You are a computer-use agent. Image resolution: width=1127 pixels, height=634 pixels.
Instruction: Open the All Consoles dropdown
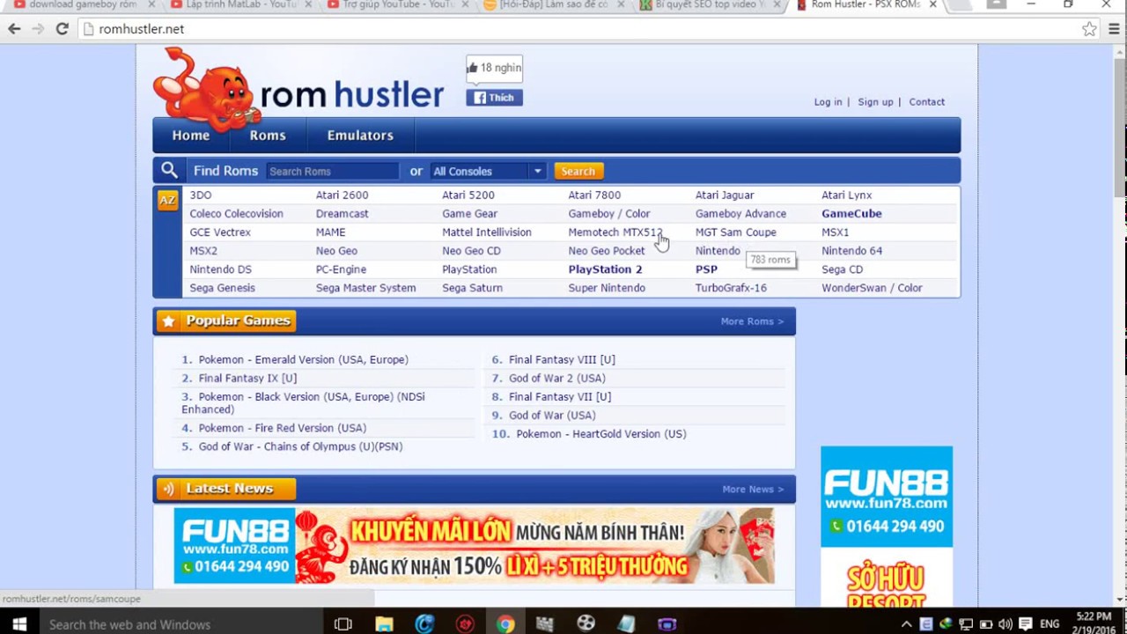point(489,171)
